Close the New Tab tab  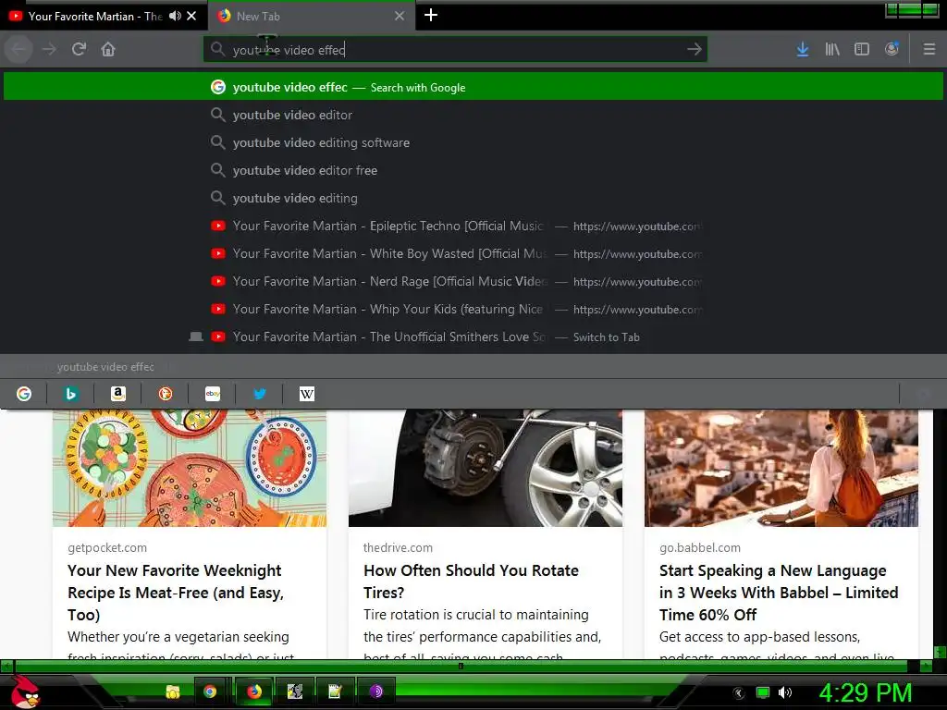[x=400, y=17]
